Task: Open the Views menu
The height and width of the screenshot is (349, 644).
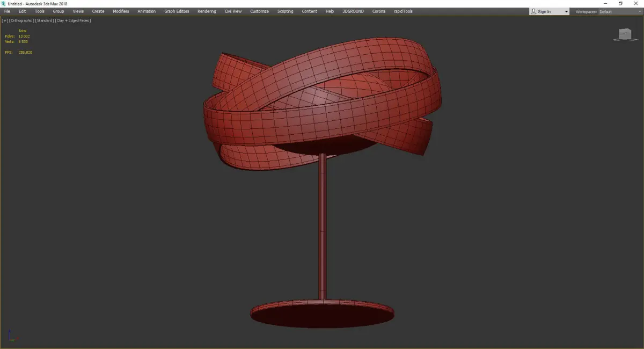Action: pos(78,11)
